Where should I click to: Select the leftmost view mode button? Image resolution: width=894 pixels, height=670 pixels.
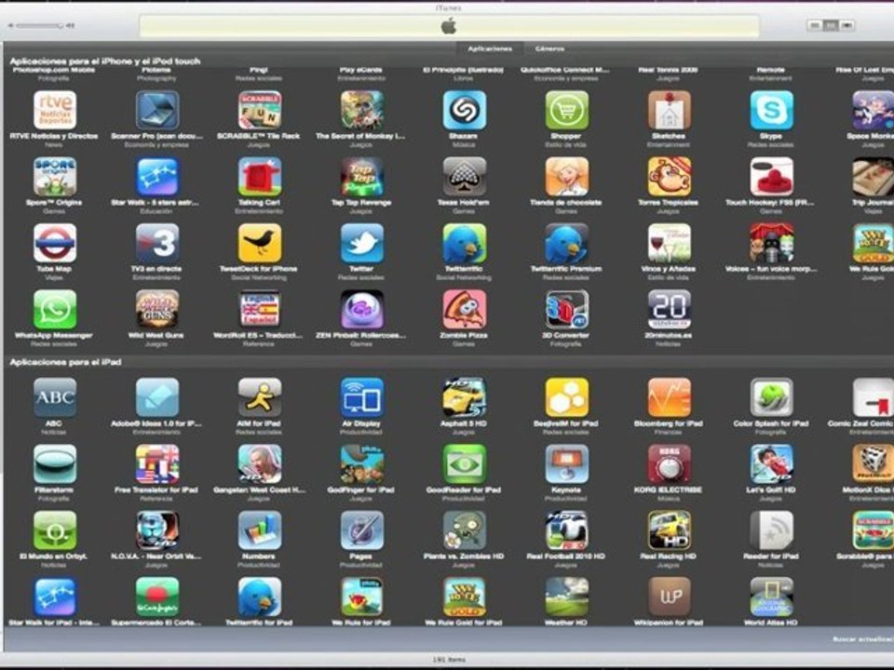[x=816, y=25]
